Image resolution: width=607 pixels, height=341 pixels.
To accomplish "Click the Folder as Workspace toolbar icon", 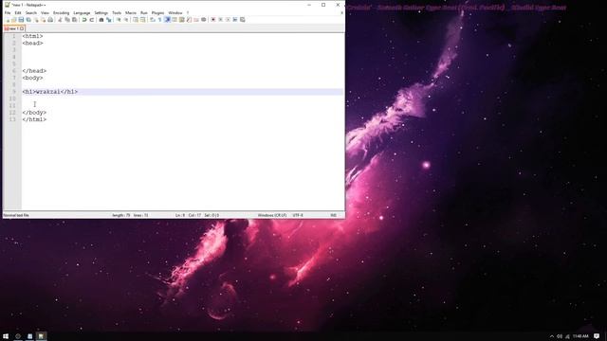I will (x=196, y=20).
